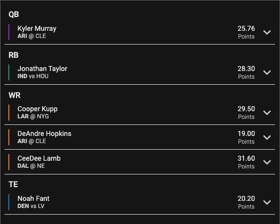Click the TE section heading
Viewport: 280px width, 224px height.
(13, 184)
